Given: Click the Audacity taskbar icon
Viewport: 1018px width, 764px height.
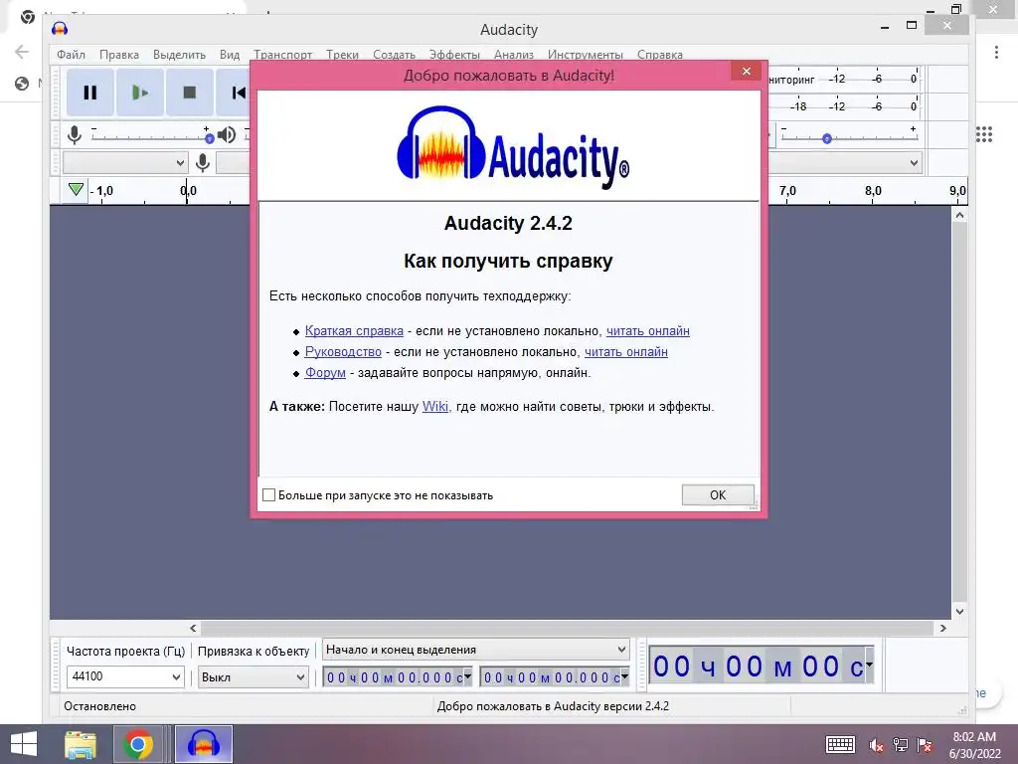Looking at the screenshot, I should point(203,744).
